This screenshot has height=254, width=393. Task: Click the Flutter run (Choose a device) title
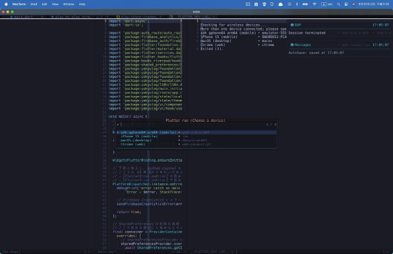coord(195,121)
